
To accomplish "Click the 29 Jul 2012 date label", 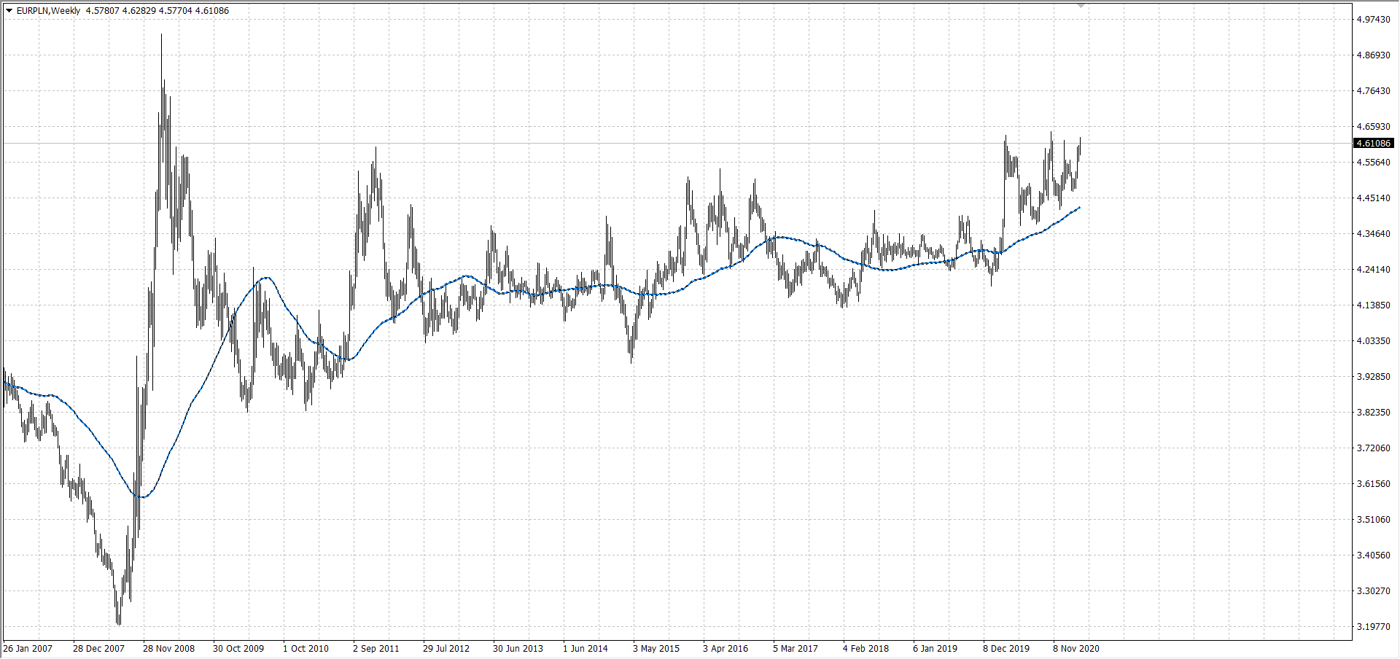I will [446, 649].
